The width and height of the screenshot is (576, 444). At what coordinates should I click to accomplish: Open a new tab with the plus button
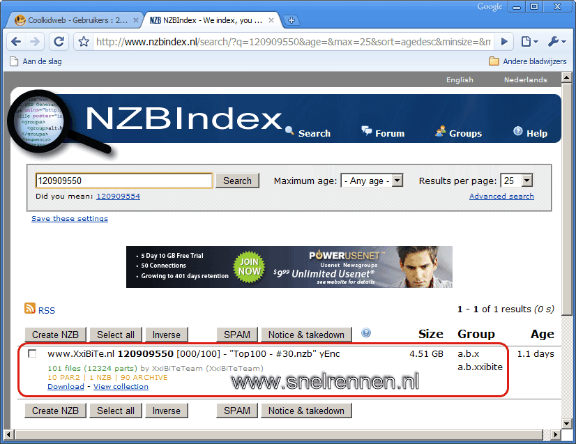(291, 20)
